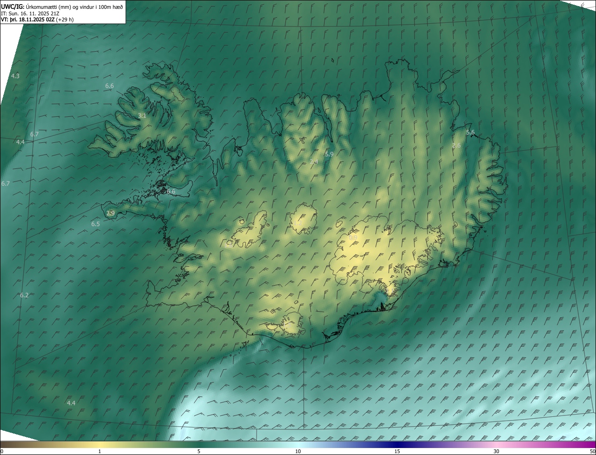Viewport: 596px width, 455px height.
Task: Click the '5.9' value label in north Iceland
Action: pos(329,154)
